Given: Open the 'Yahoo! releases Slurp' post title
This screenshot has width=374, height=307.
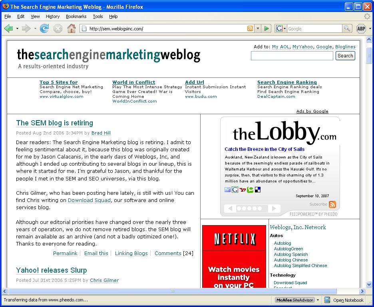Looking at the screenshot, I should tap(51, 270).
